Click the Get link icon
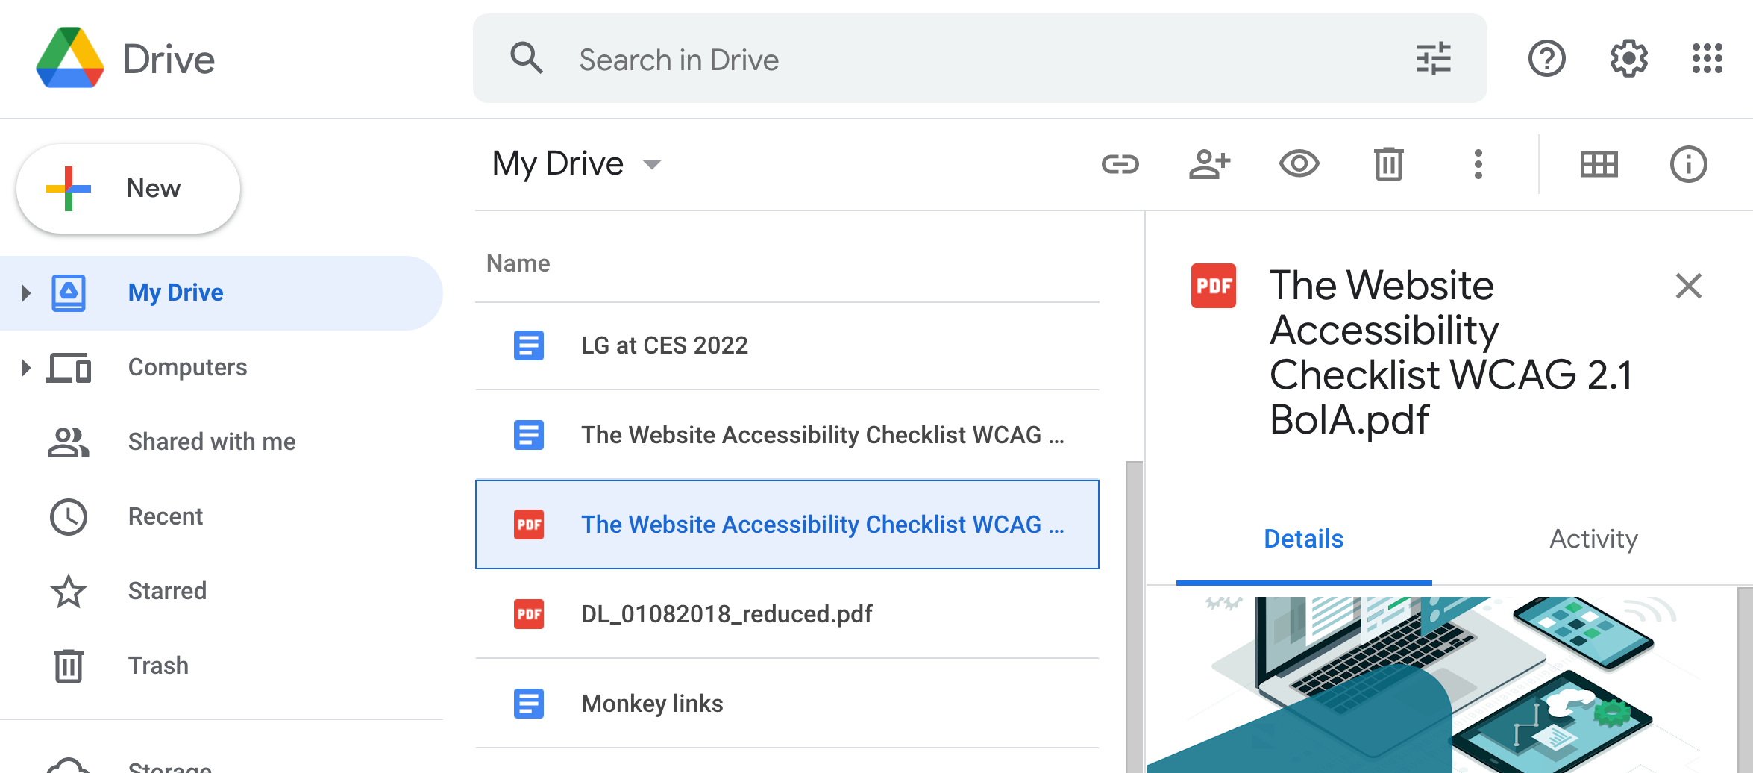 tap(1120, 164)
